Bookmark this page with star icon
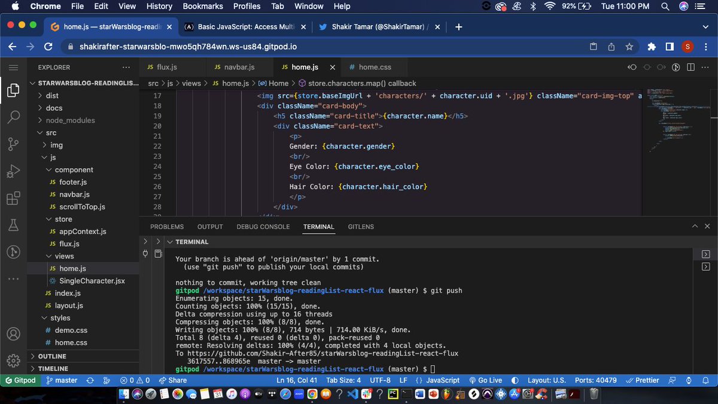 tap(629, 46)
